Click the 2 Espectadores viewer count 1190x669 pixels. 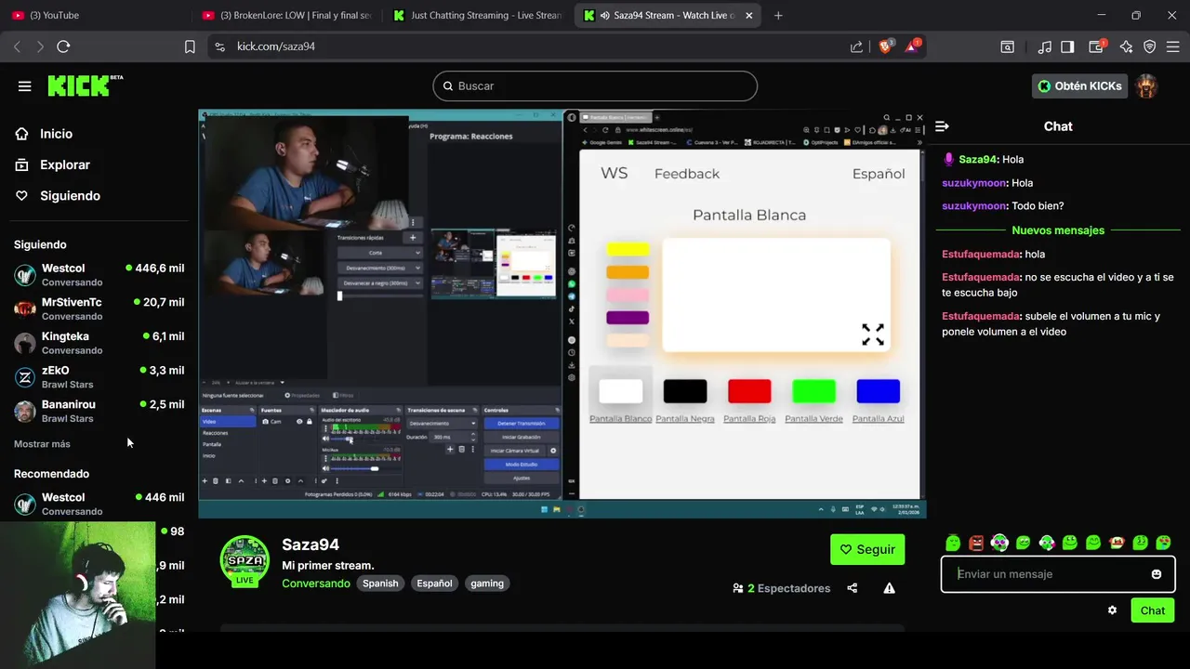tap(781, 588)
